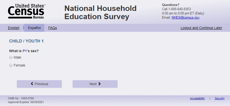Click the left chevron icon on Previous
The image size is (230, 106).
pos(32,84)
